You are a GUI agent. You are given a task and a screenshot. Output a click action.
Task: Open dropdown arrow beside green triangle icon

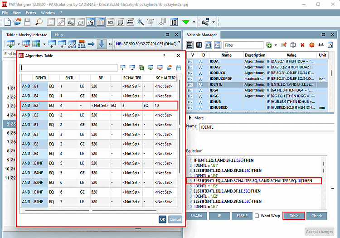(x=194, y=22)
